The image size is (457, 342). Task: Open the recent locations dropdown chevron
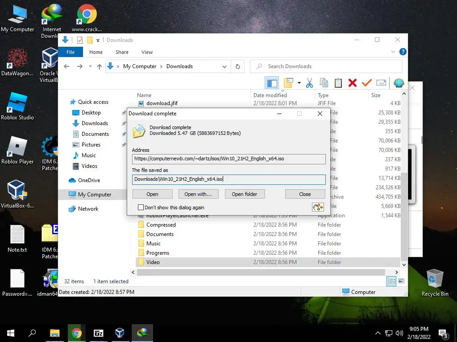coord(90,66)
